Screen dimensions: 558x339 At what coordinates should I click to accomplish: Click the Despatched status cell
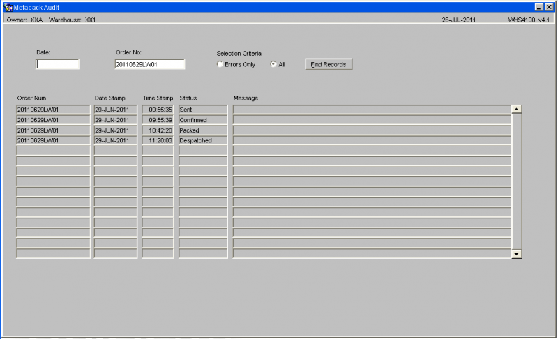pyautogui.click(x=203, y=140)
